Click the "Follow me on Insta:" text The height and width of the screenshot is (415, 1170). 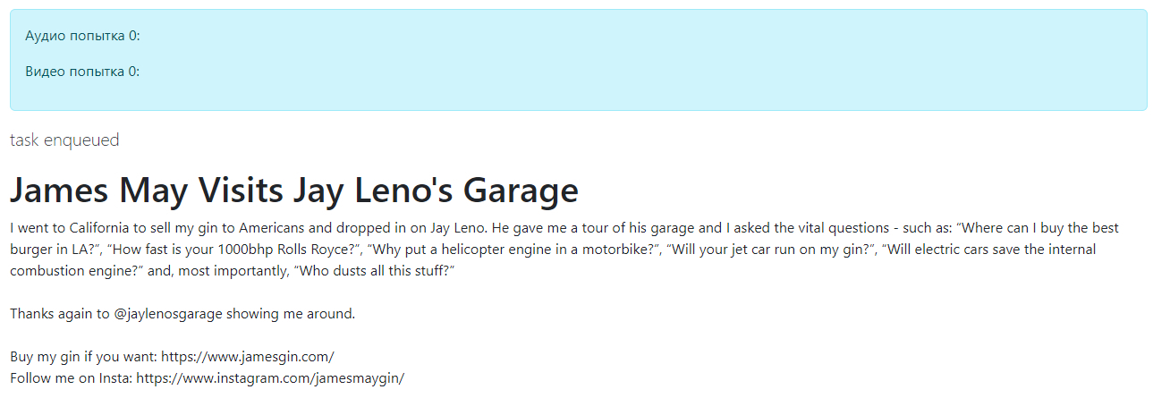(71, 377)
